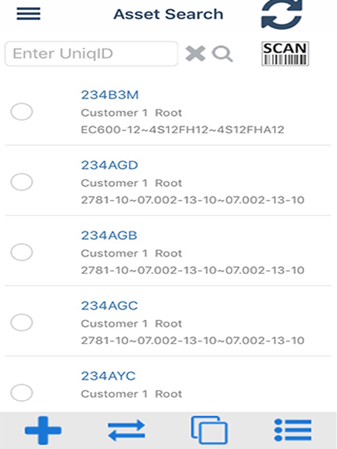The image size is (337, 449).
Task: Select the radio button for 234AGB
Action: click(x=22, y=252)
